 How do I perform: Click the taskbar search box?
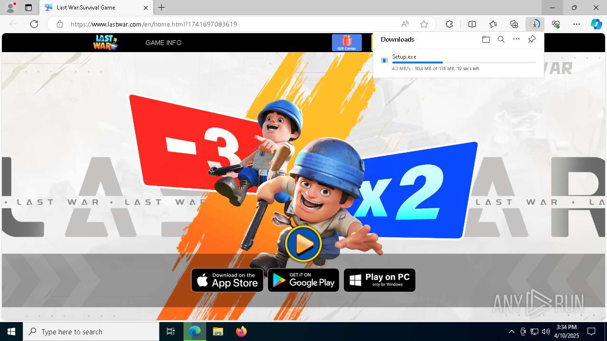pyautogui.click(x=91, y=332)
